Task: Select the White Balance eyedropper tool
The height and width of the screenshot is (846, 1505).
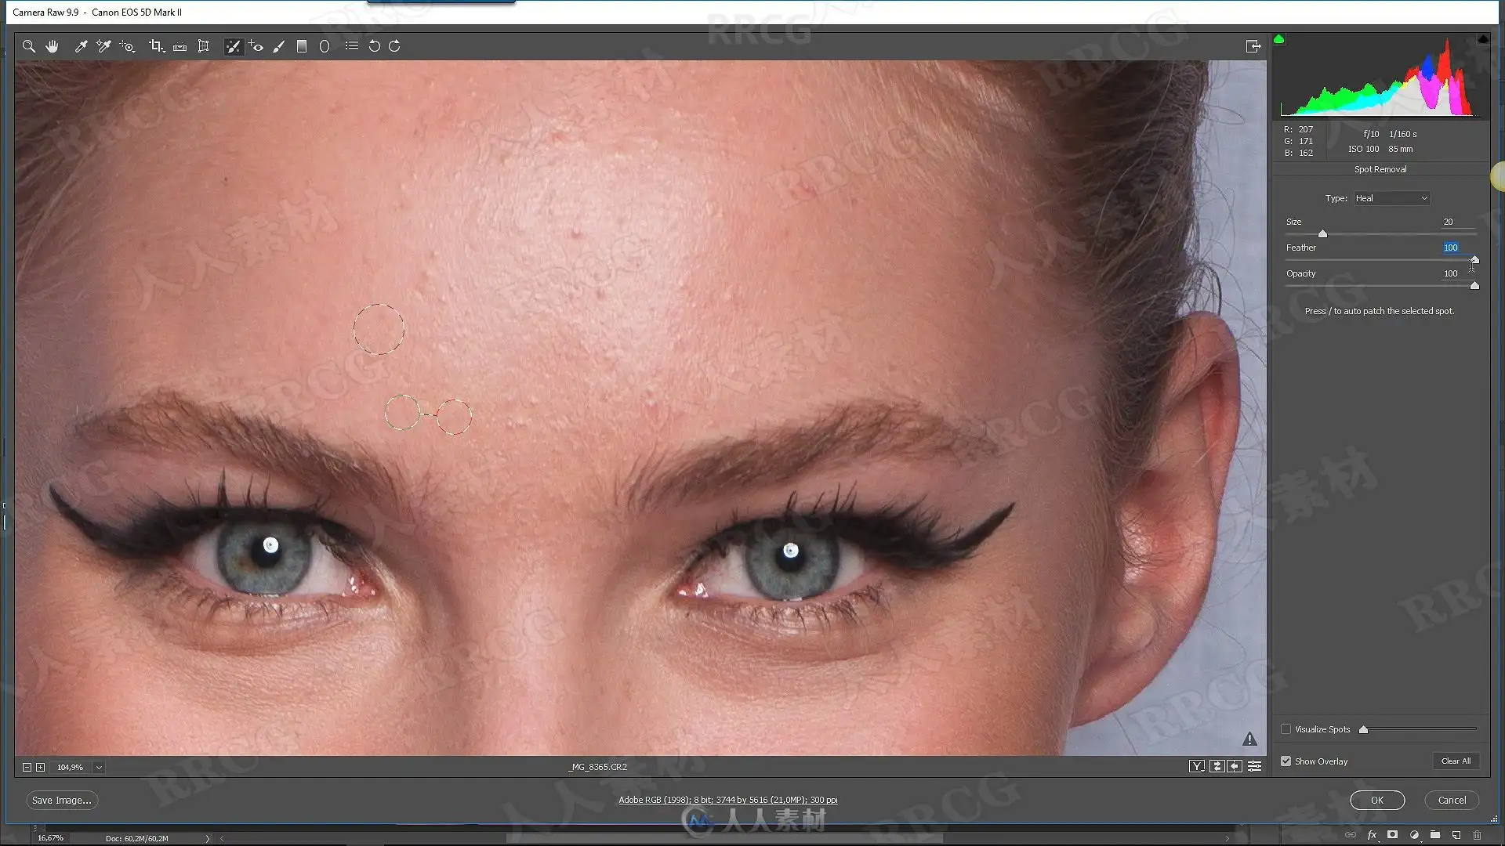Action: [80, 46]
